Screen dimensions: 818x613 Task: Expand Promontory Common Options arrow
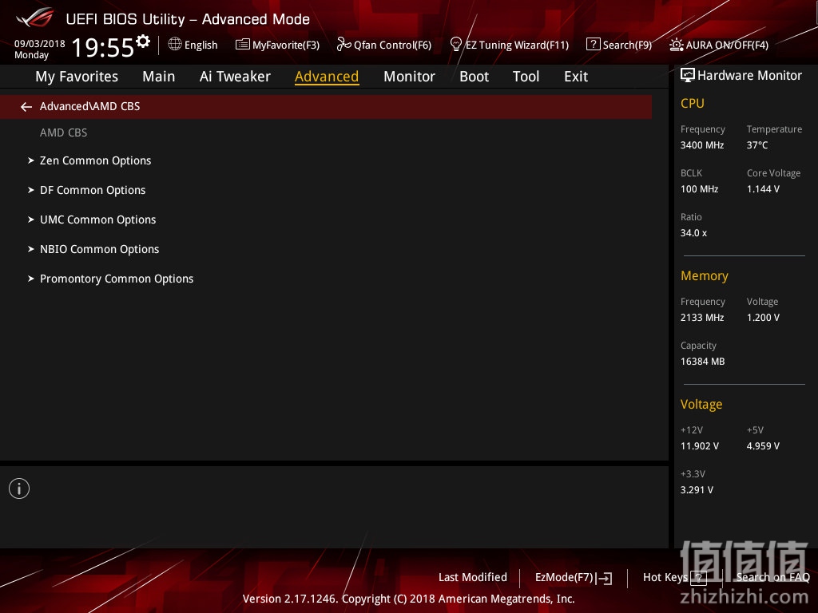pos(31,279)
